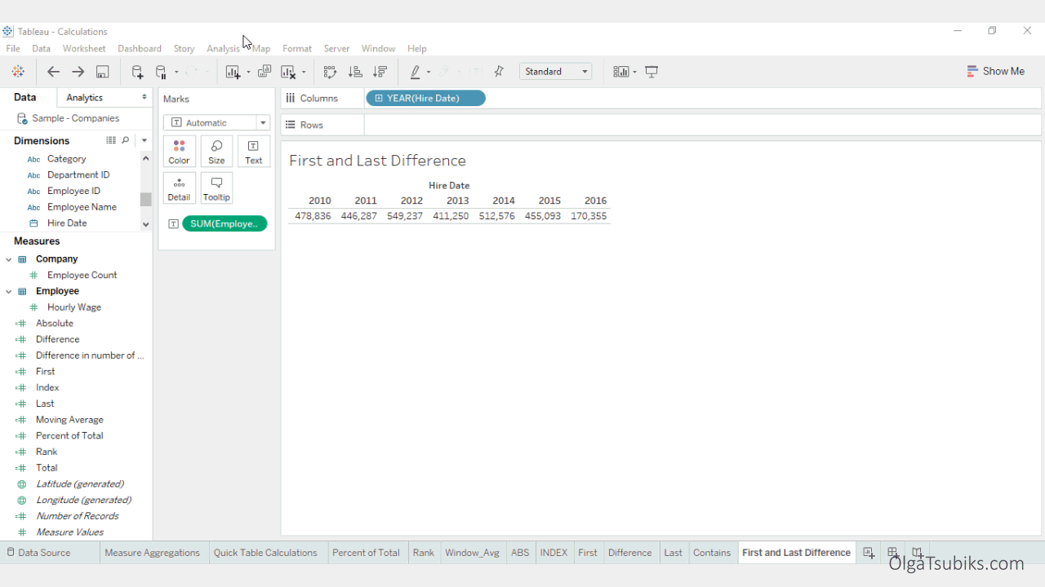Collapse the Company measures folder

[9, 259]
